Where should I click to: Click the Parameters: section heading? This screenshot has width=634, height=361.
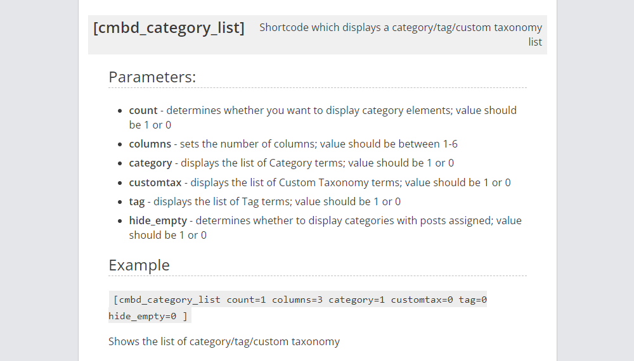pyautogui.click(x=152, y=77)
